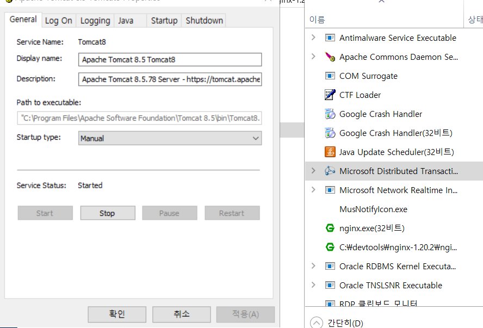The image size is (483, 328).
Task: Expand the Microsoft Distributed Transaction row
Action: pyautogui.click(x=313, y=171)
